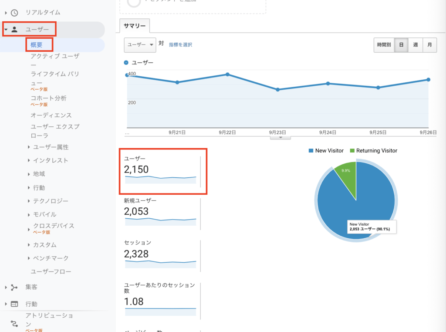Select the サマリー tab
The image size is (446, 332).
(x=135, y=26)
